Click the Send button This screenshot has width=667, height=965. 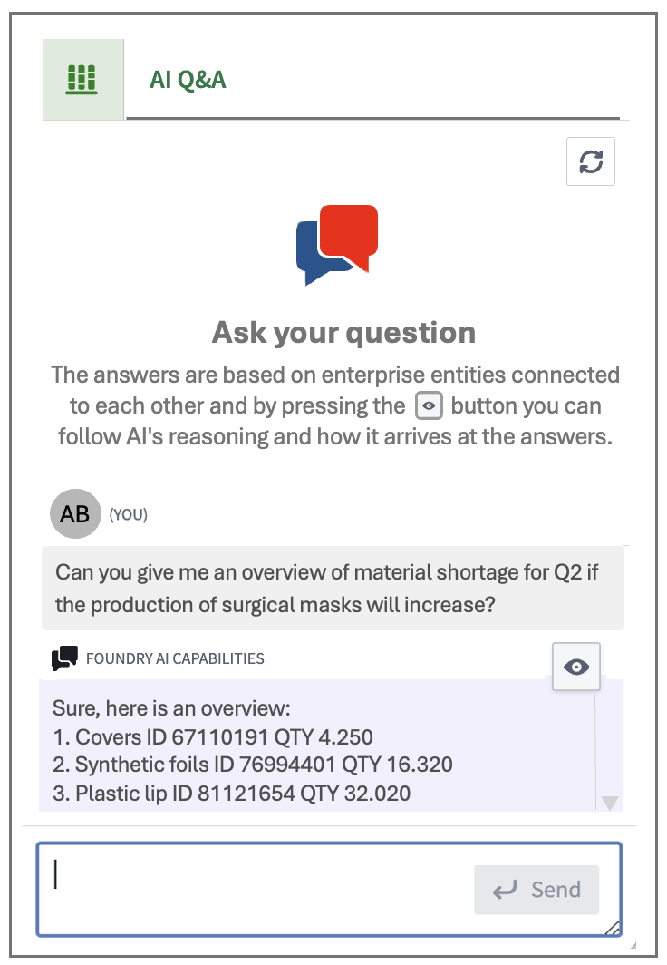point(536,890)
